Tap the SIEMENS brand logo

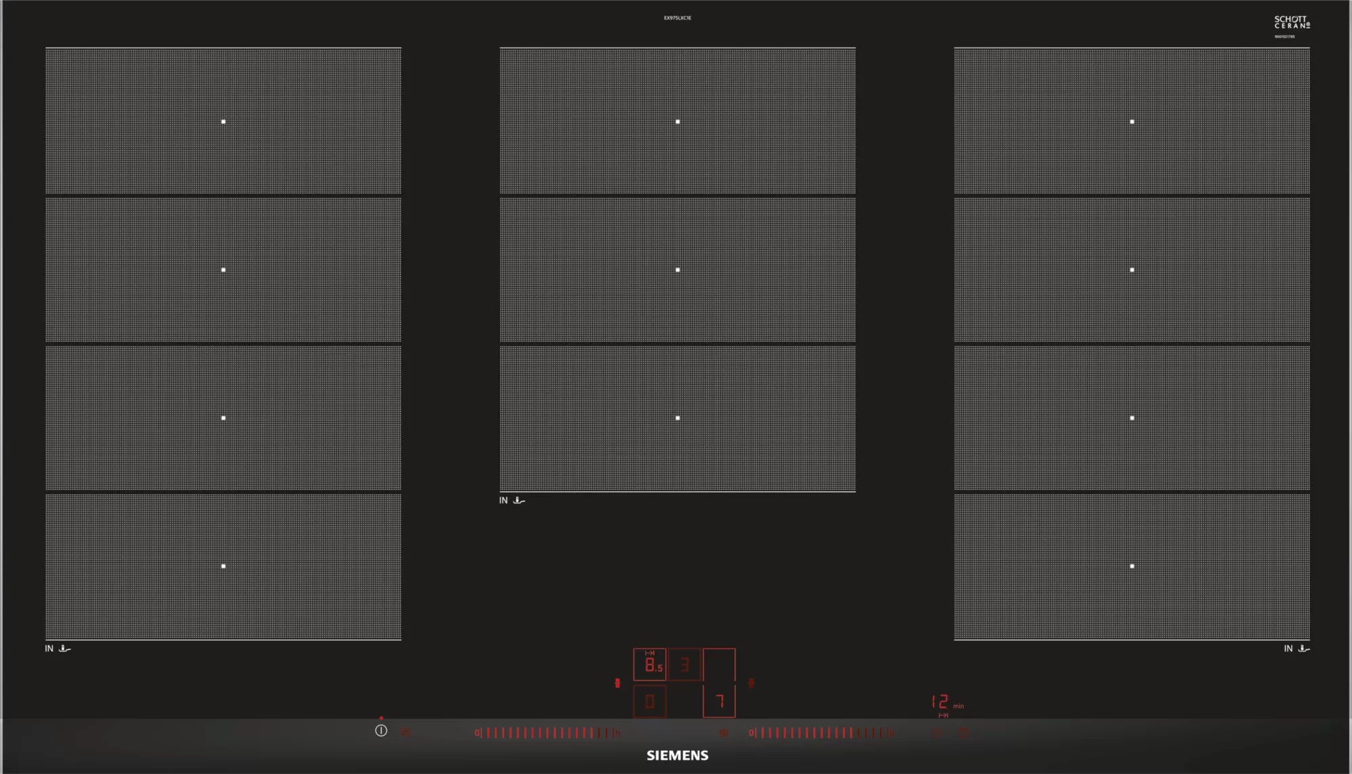pyautogui.click(x=677, y=755)
